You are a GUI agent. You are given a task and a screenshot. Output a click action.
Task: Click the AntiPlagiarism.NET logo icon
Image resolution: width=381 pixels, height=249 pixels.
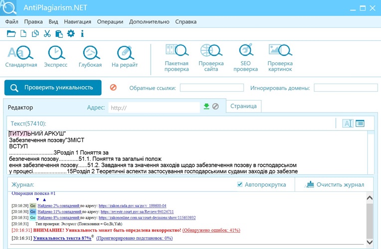(8, 7)
